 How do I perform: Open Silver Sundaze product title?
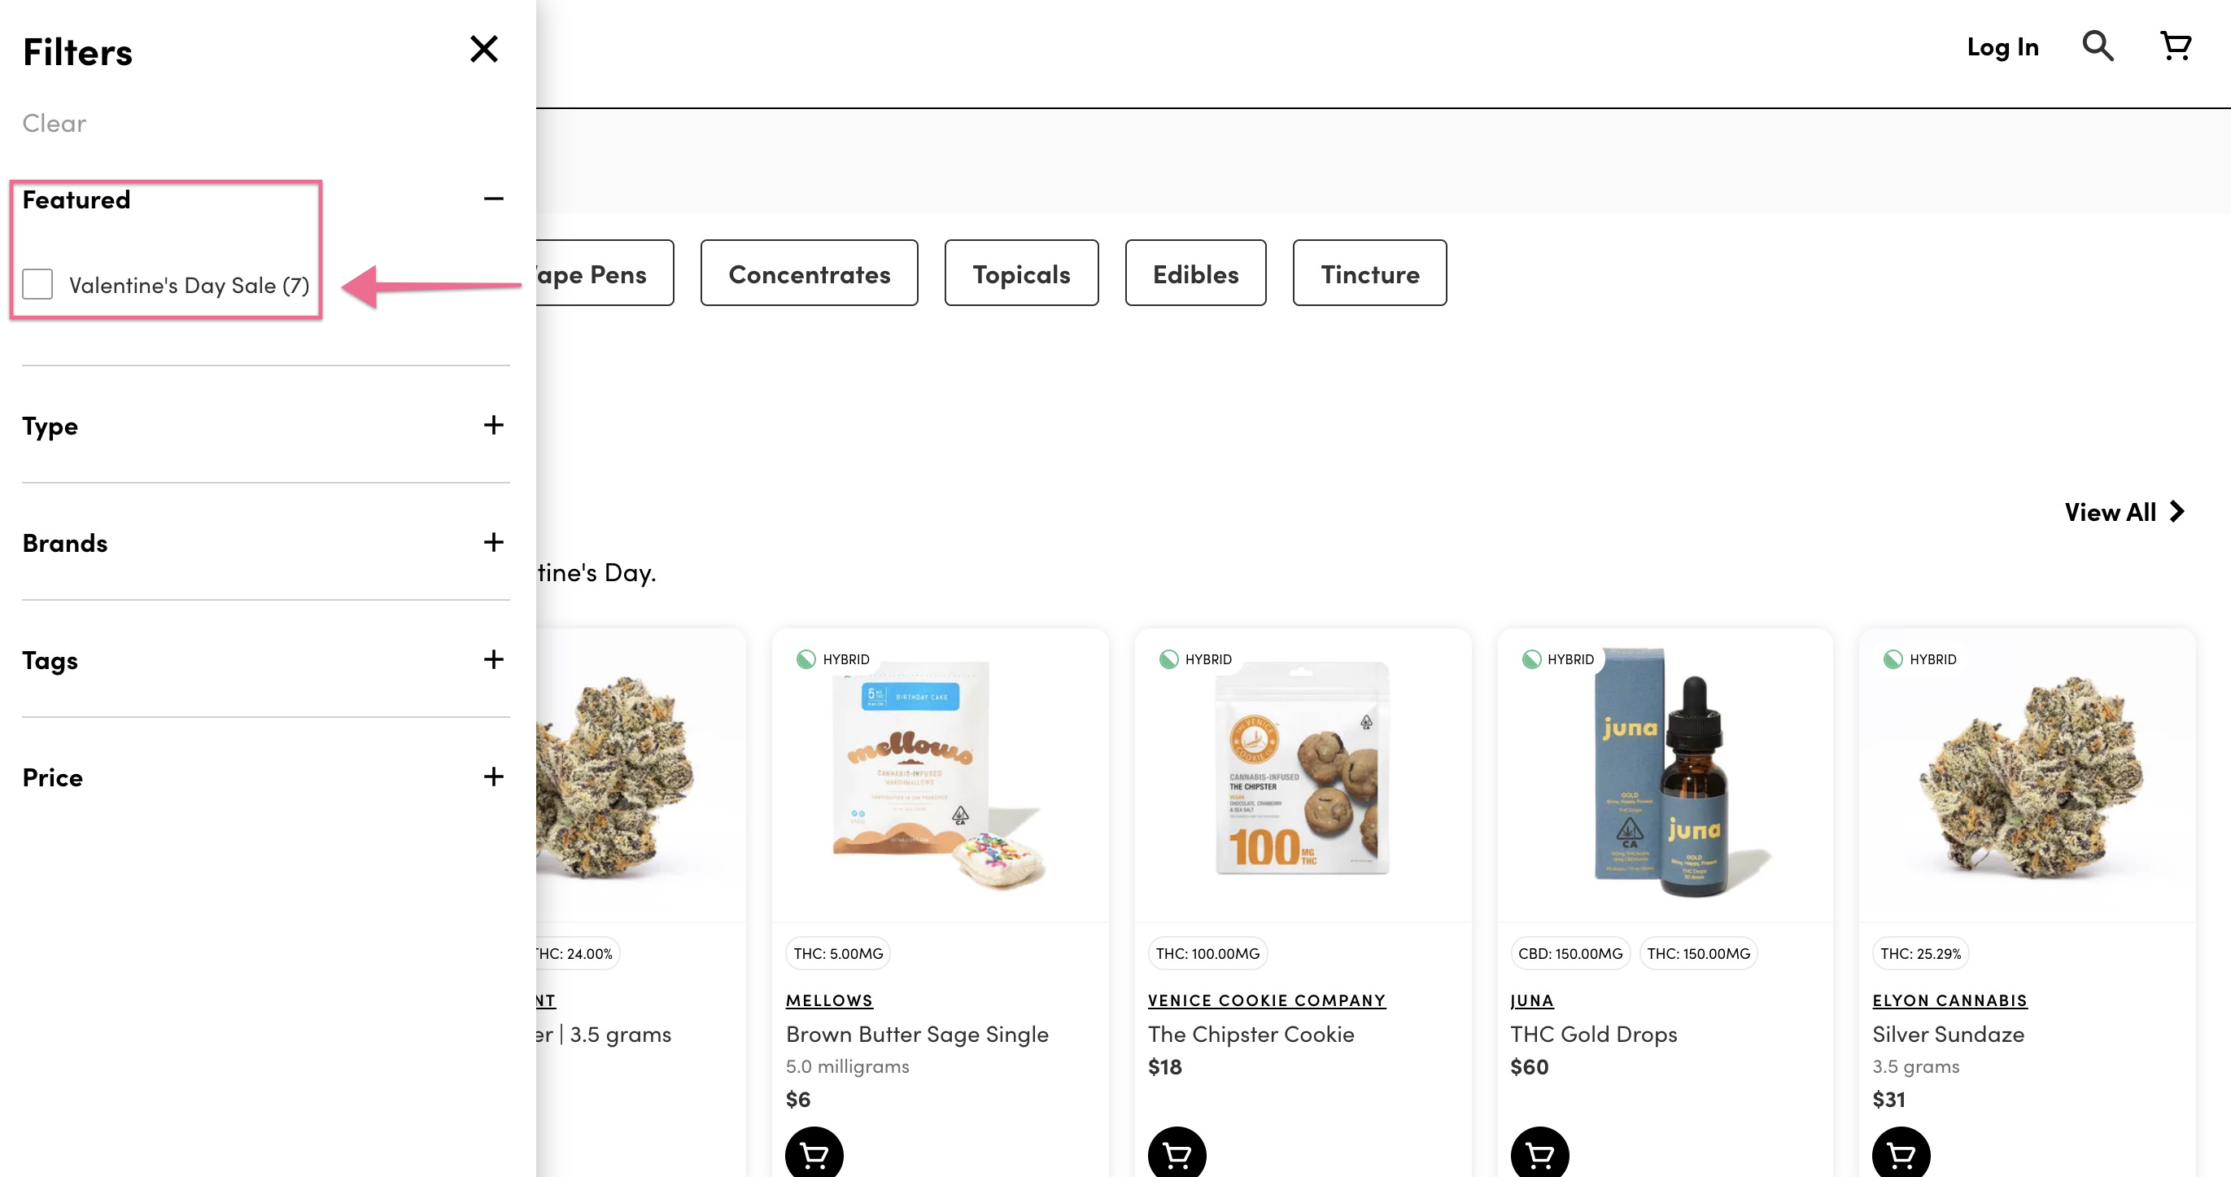1948,1034
